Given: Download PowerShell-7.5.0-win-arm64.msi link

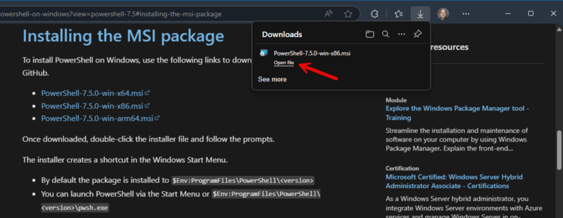Looking at the screenshot, I should pyautogui.click(x=97, y=118).
